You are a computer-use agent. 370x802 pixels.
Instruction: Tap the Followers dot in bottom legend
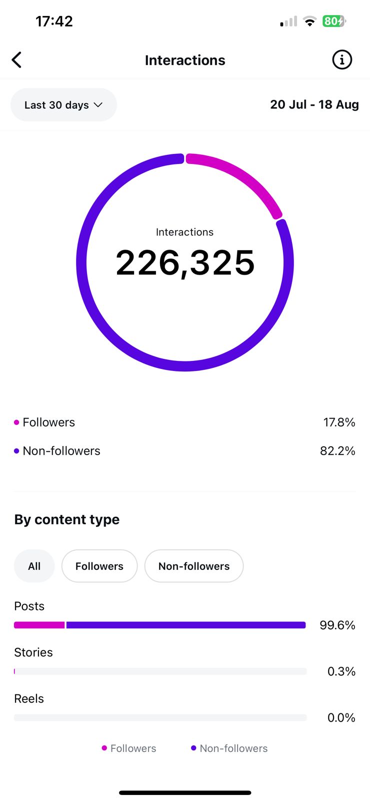104,748
